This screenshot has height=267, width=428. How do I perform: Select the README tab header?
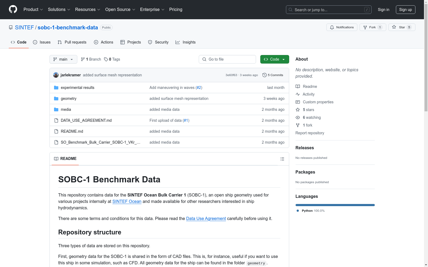click(x=65, y=159)
